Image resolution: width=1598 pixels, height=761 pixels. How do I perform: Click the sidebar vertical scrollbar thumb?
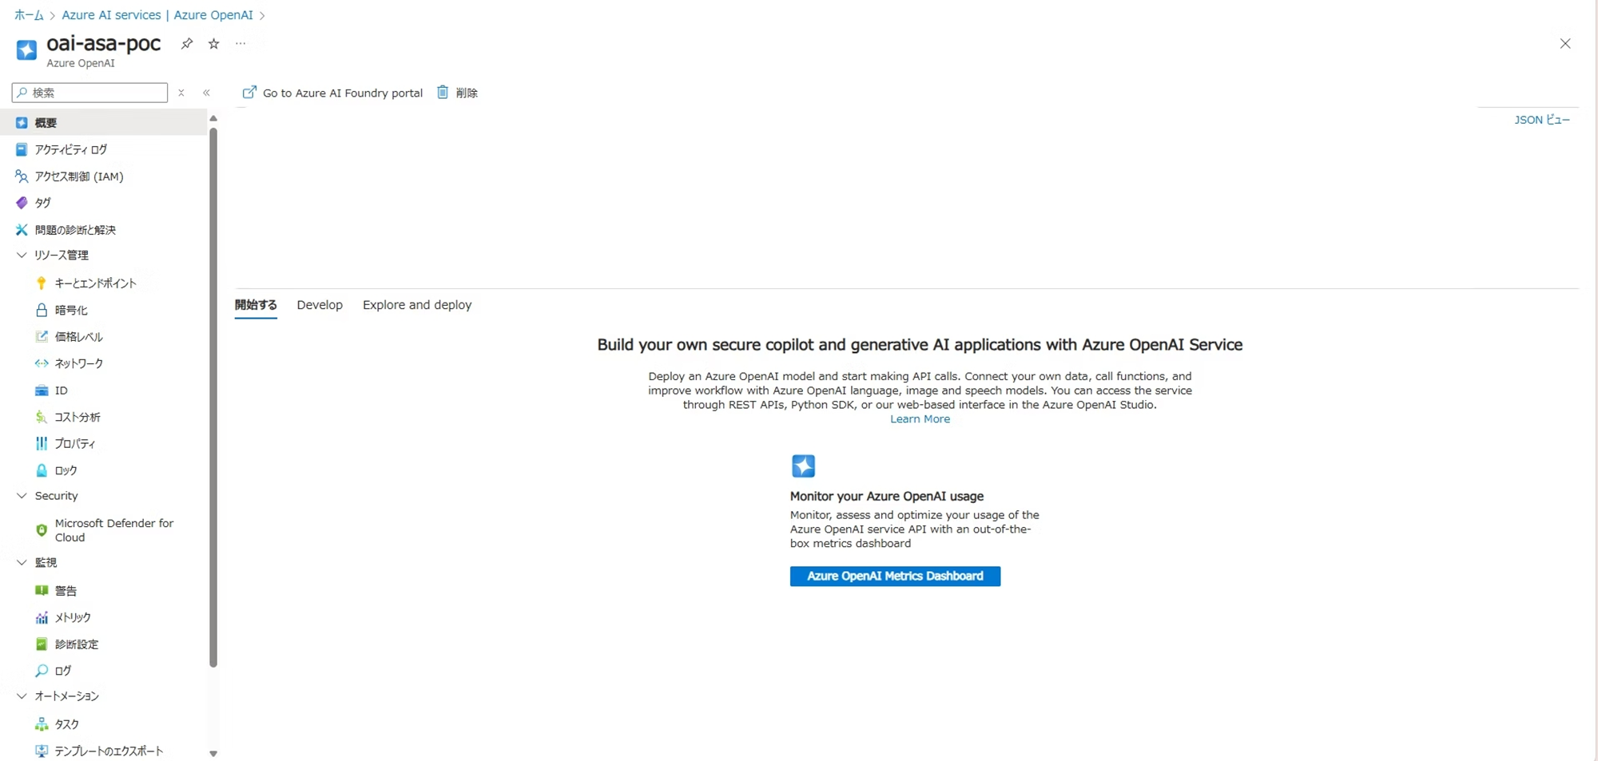tap(213, 397)
